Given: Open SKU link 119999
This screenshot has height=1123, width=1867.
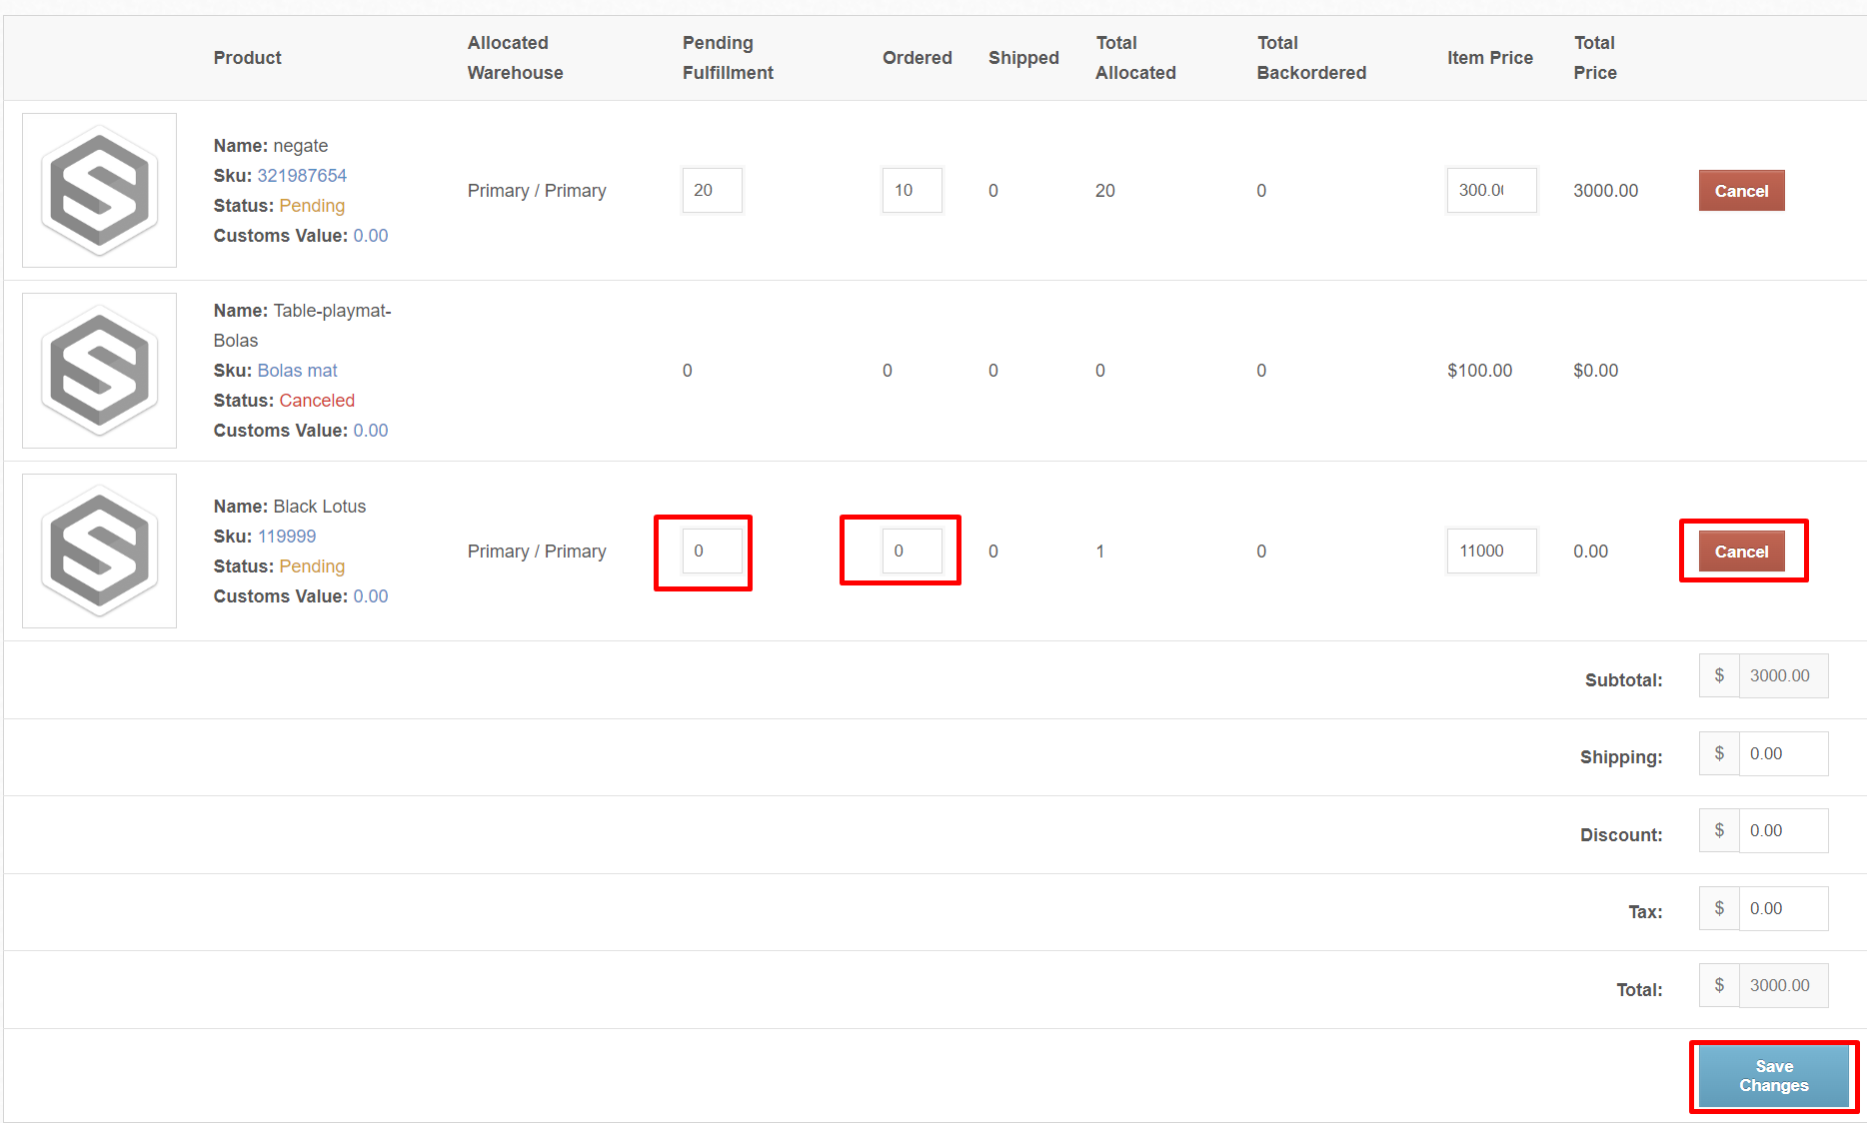Looking at the screenshot, I should pos(287,537).
